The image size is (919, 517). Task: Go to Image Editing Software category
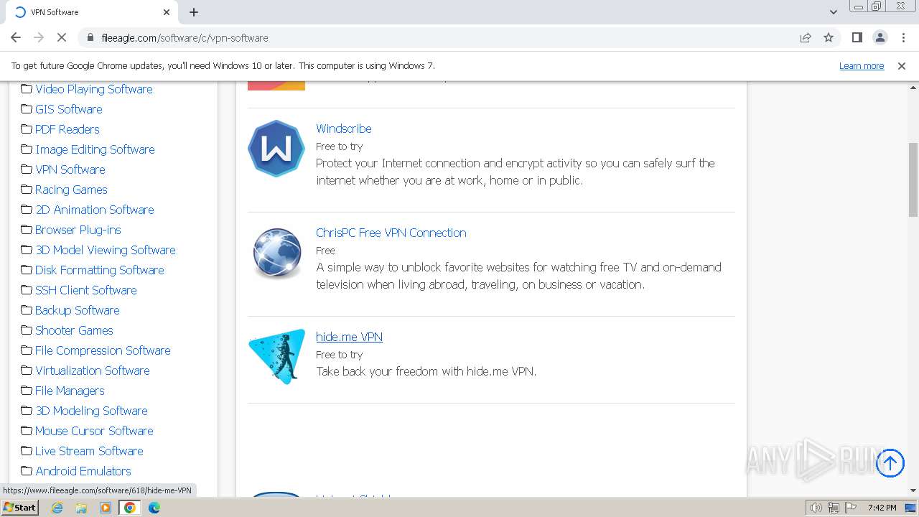95,149
